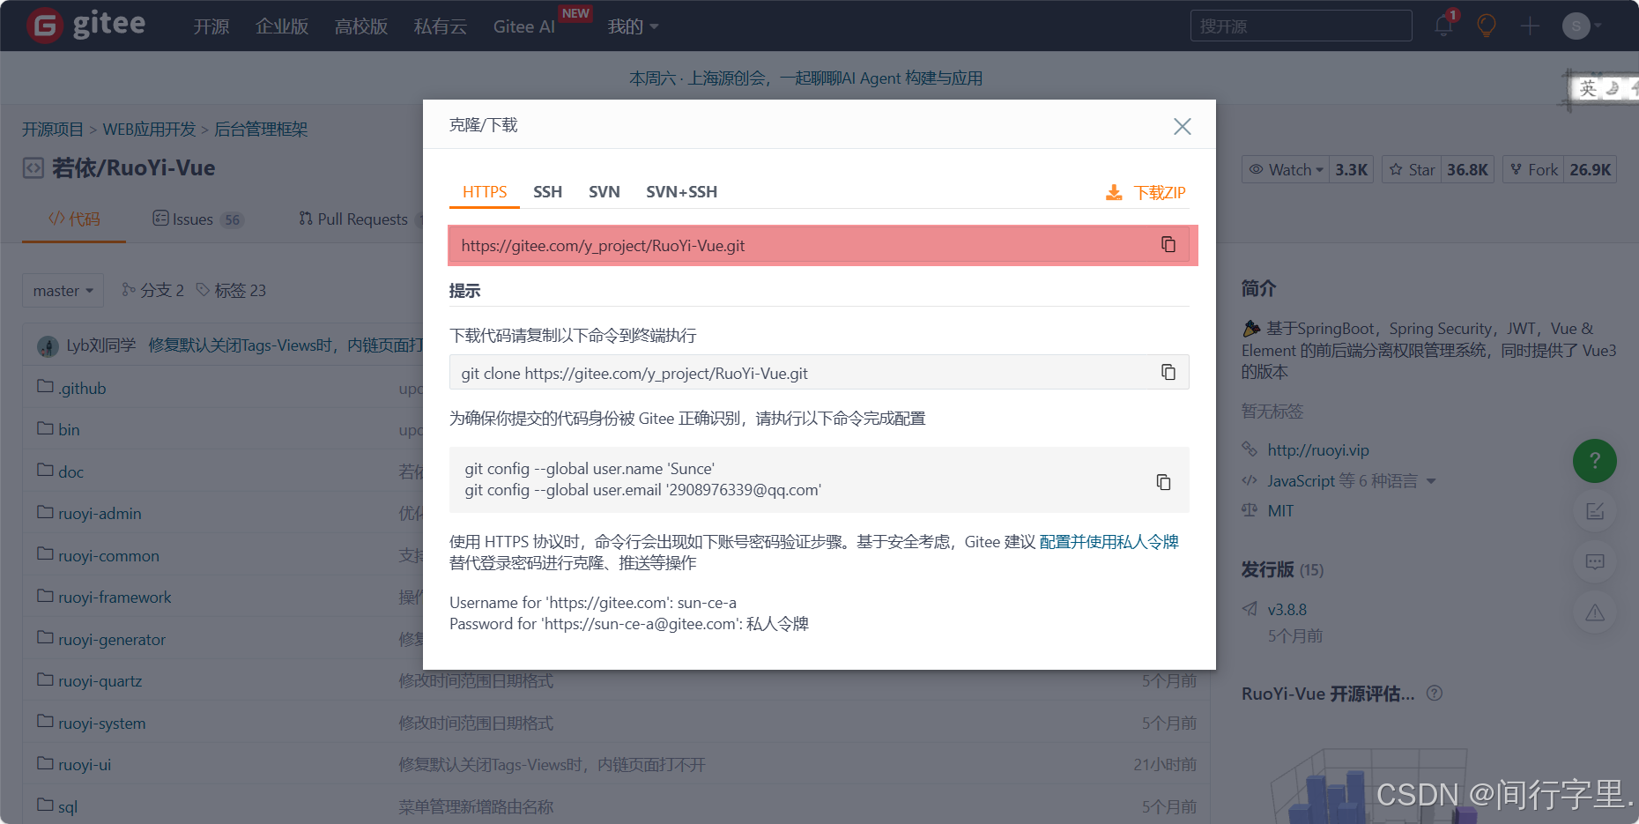Open the 配置并使用私人令牌 link
The image size is (1639, 824).
[x=1109, y=541]
